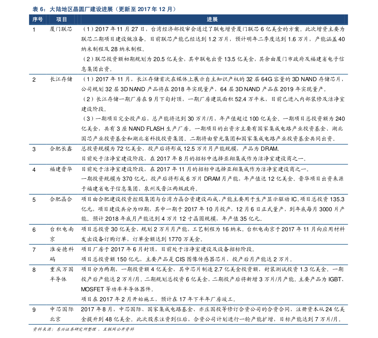
Task: Click the second horizontal divider line
Action: click(x=189, y=145)
